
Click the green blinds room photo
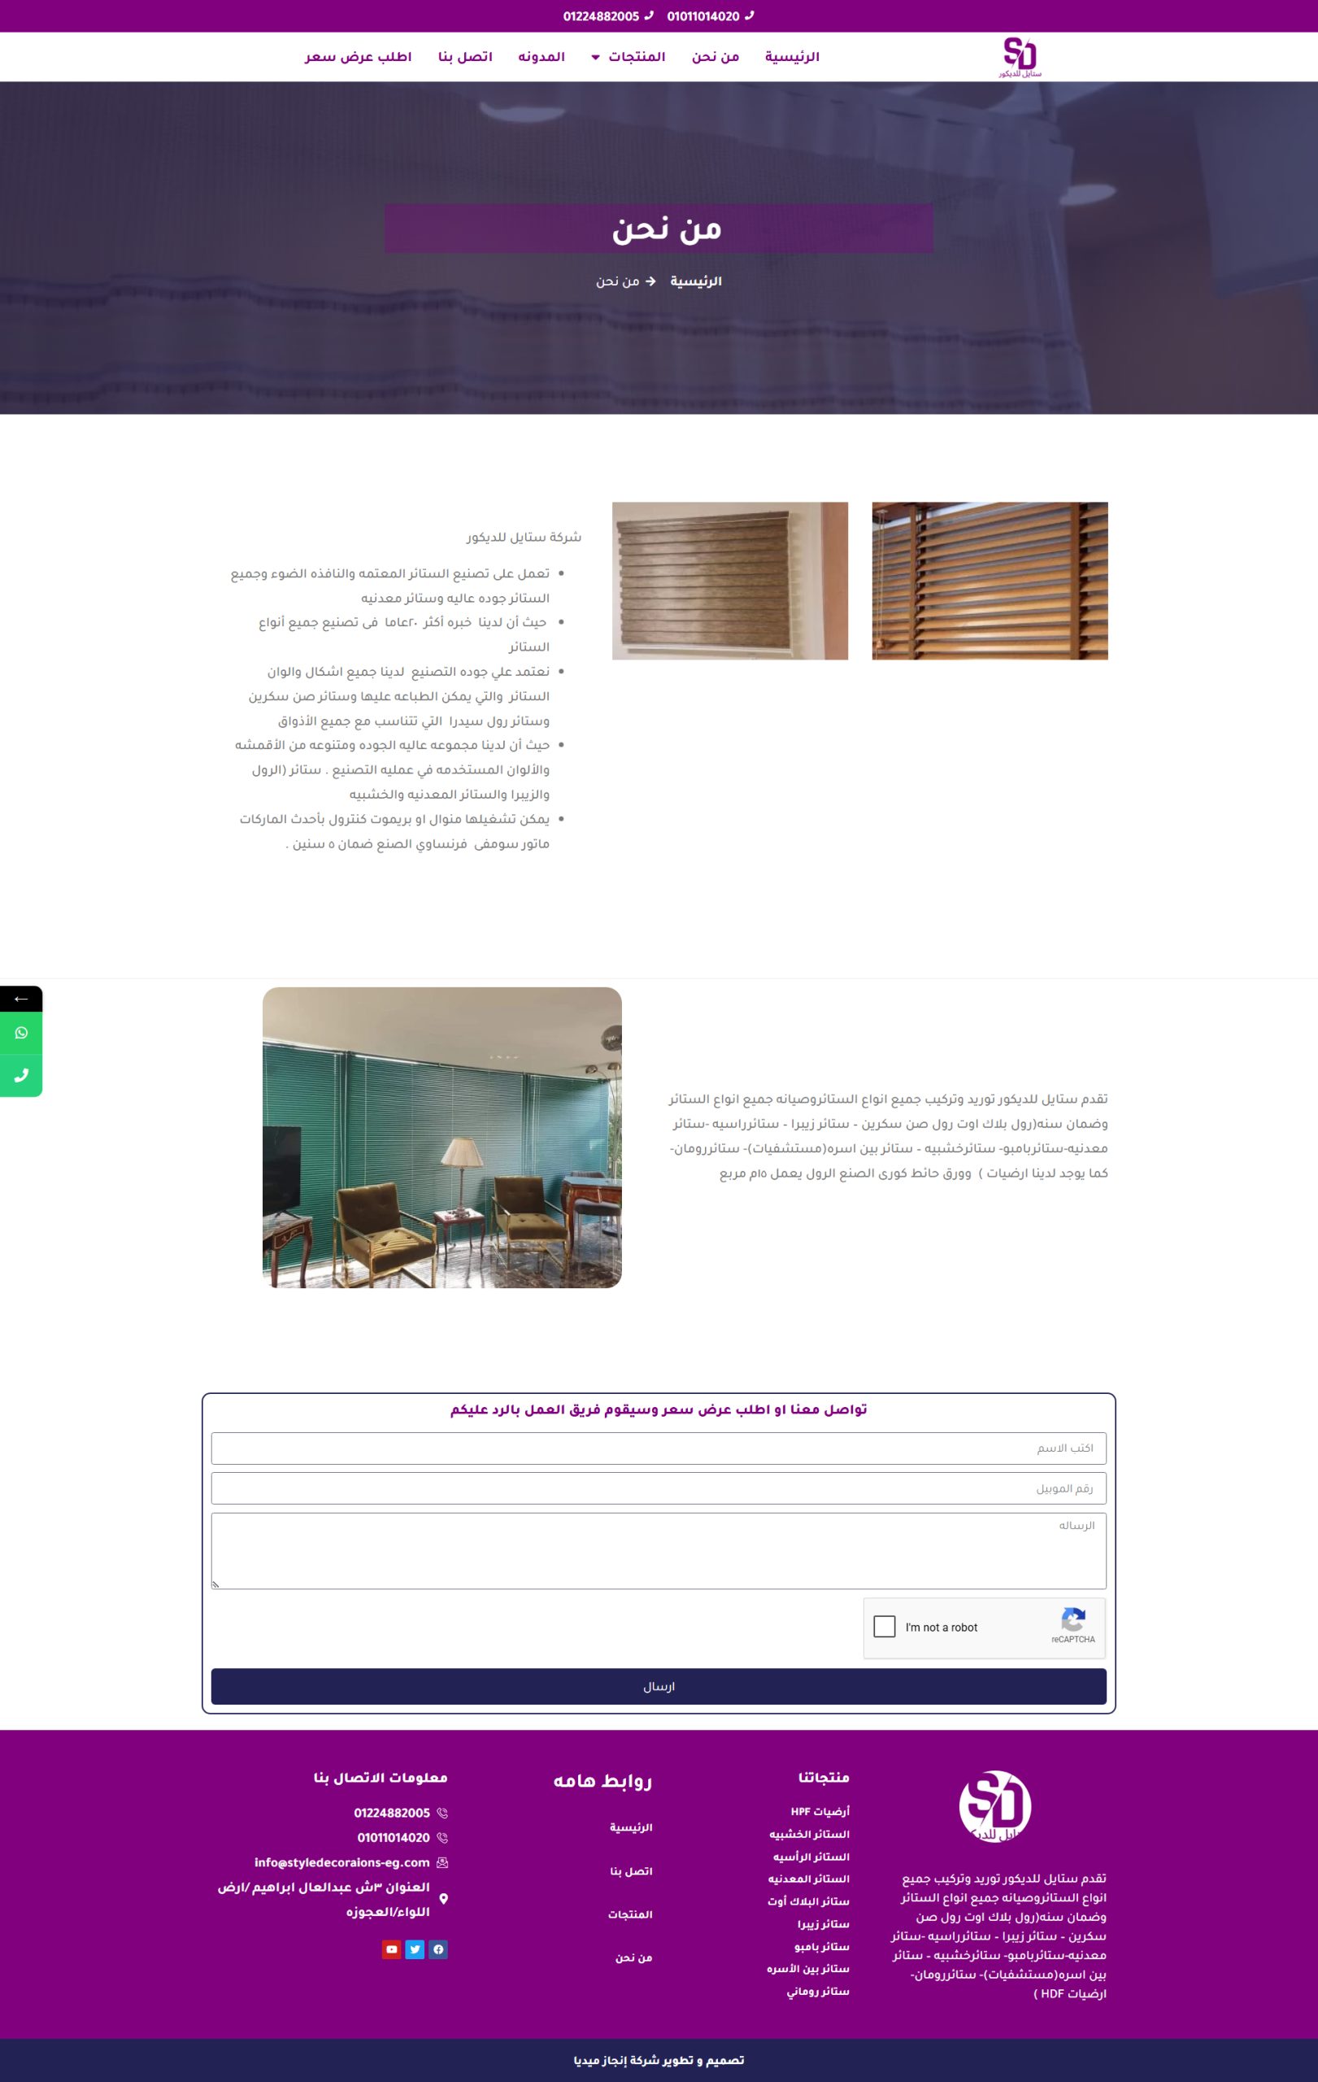pyautogui.click(x=442, y=1138)
